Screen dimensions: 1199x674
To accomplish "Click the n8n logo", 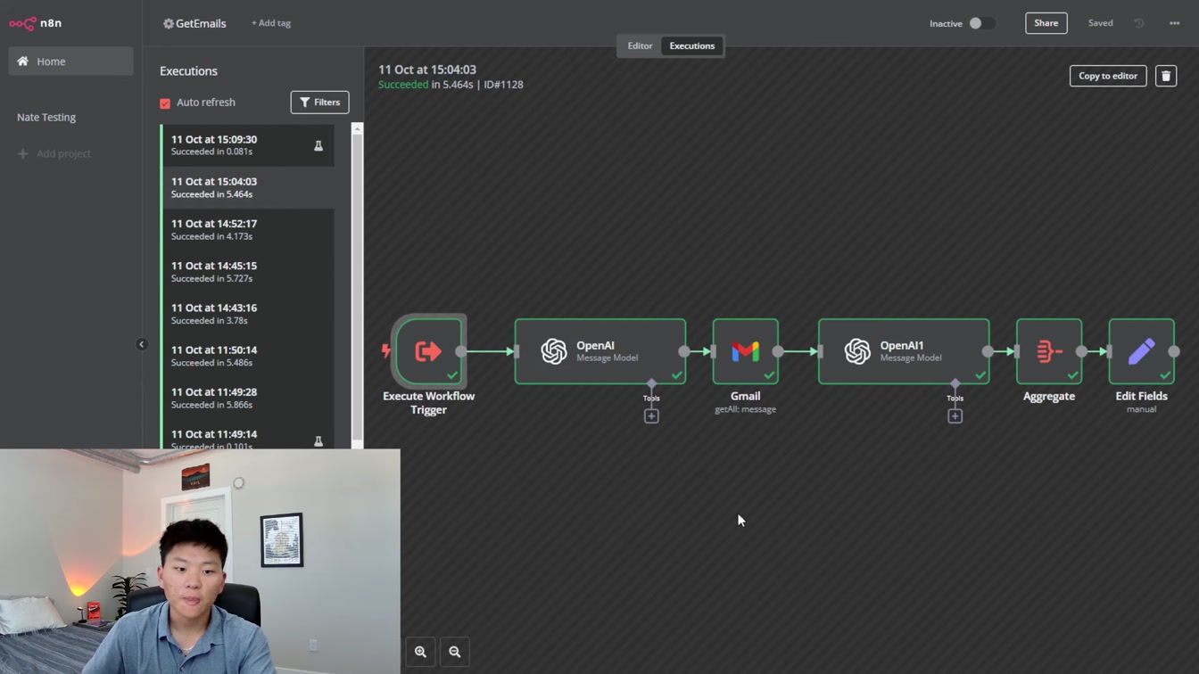I will pos(36,23).
